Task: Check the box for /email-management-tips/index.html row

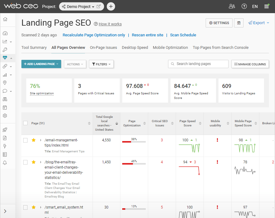Action: tap(25, 140)
